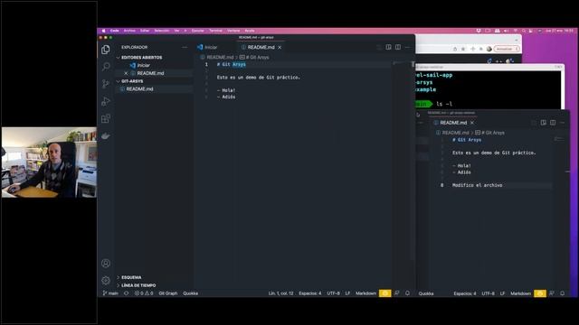The width and height of the screenshot is (579, 325).
Task: Click the yellow status bar item in main window
Action: pos(384,293)
